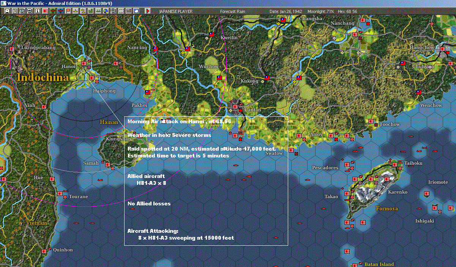Click the crosshair globe toolbar icon
Image resolution: width=456 pixels, height=267 pixels.
coord(113,11)
